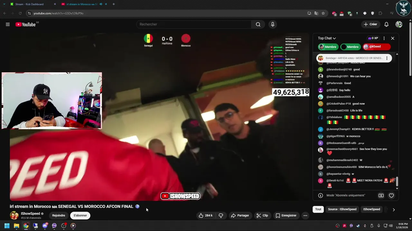Open the IShowSpeed channel avatar

pos(14,216)
